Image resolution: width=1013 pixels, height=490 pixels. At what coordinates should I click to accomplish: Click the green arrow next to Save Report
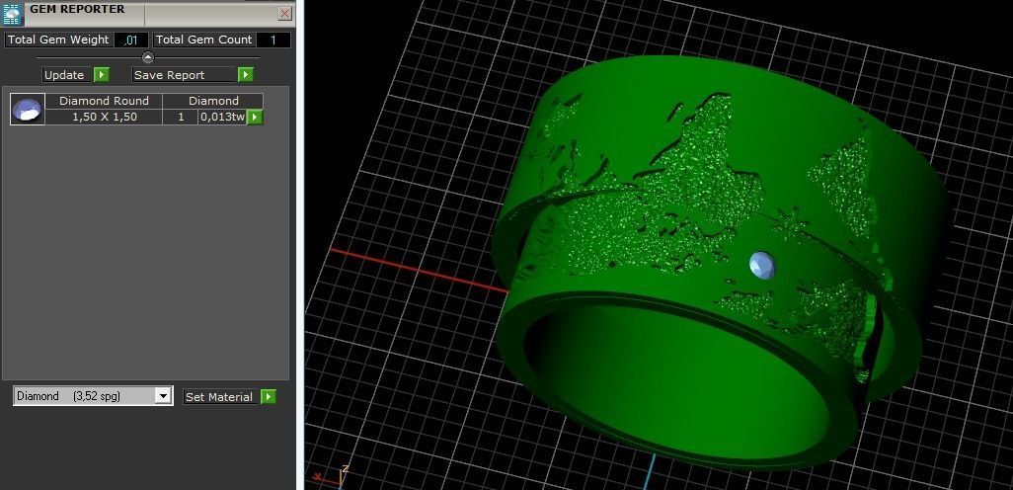pos(246,75)
